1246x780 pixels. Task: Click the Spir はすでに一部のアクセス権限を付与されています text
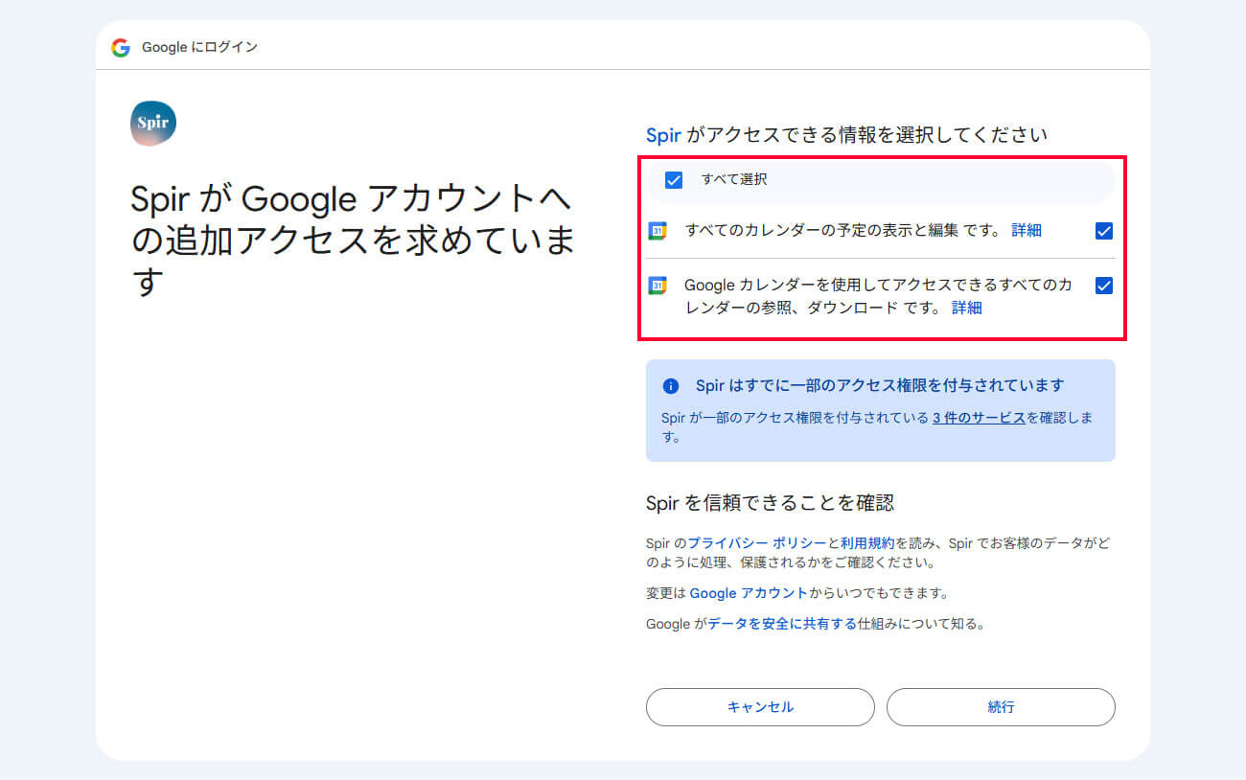880,385
